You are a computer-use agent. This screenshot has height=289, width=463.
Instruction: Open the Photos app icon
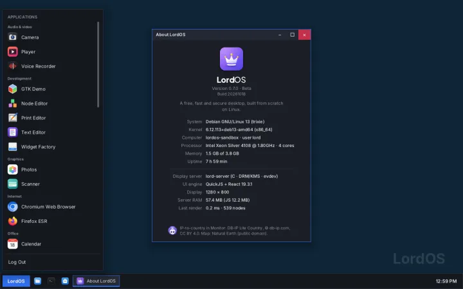click(x=12, y=170)
